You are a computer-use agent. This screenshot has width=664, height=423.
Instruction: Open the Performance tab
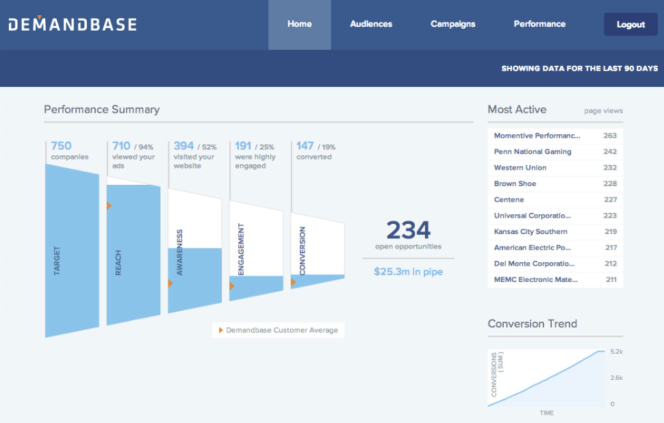pos(539,24)
